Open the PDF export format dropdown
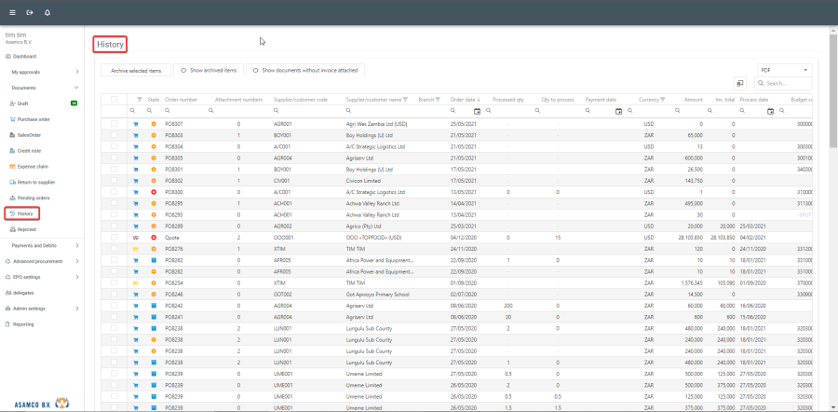 click(784, 70)
